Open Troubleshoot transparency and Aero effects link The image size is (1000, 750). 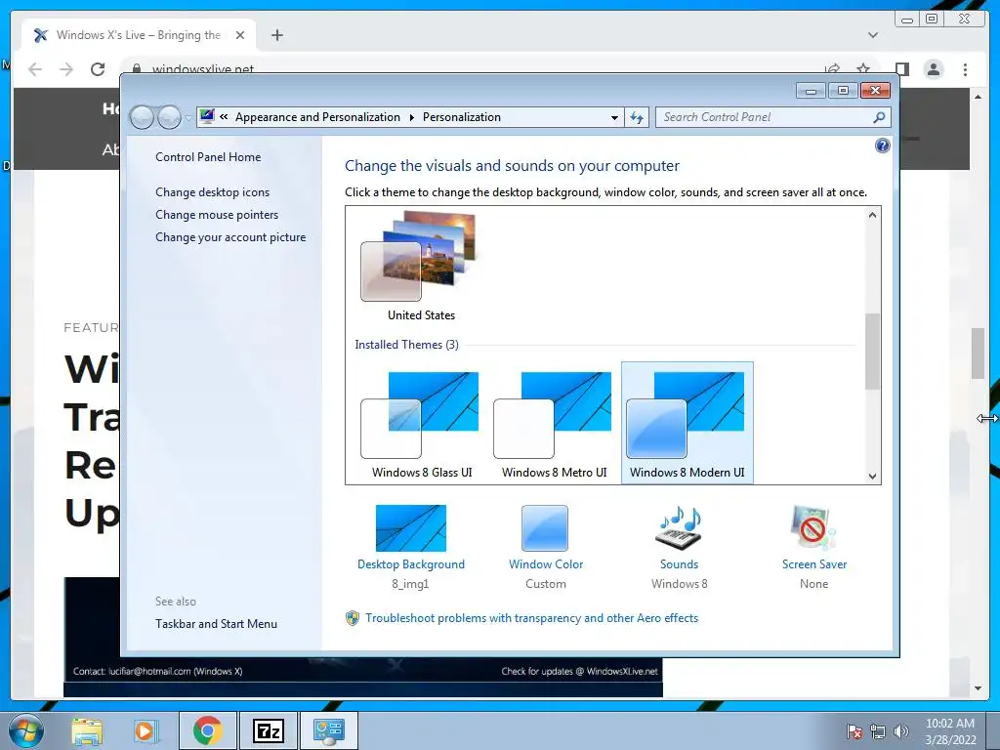pyautogui.click(x=531, y=618)
